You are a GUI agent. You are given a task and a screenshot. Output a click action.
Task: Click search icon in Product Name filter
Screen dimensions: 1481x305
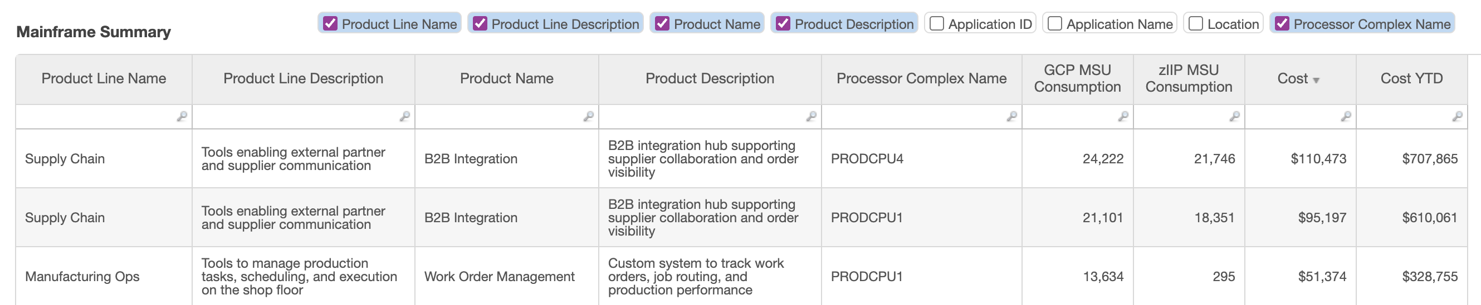[x=589, y=116]
